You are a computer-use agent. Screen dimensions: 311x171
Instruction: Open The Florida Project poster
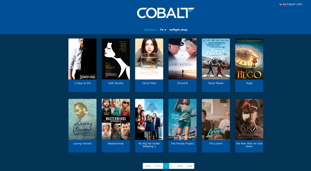(183, 120)
